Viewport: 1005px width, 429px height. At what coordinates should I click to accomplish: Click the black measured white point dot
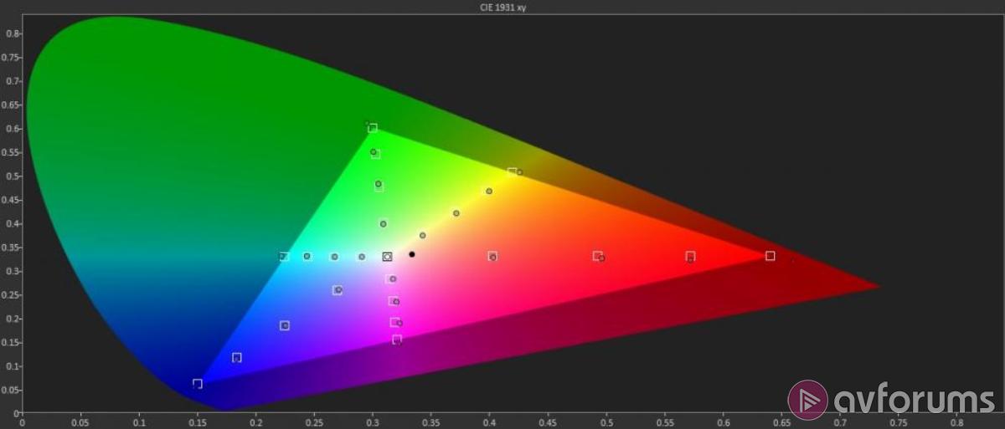412,254
